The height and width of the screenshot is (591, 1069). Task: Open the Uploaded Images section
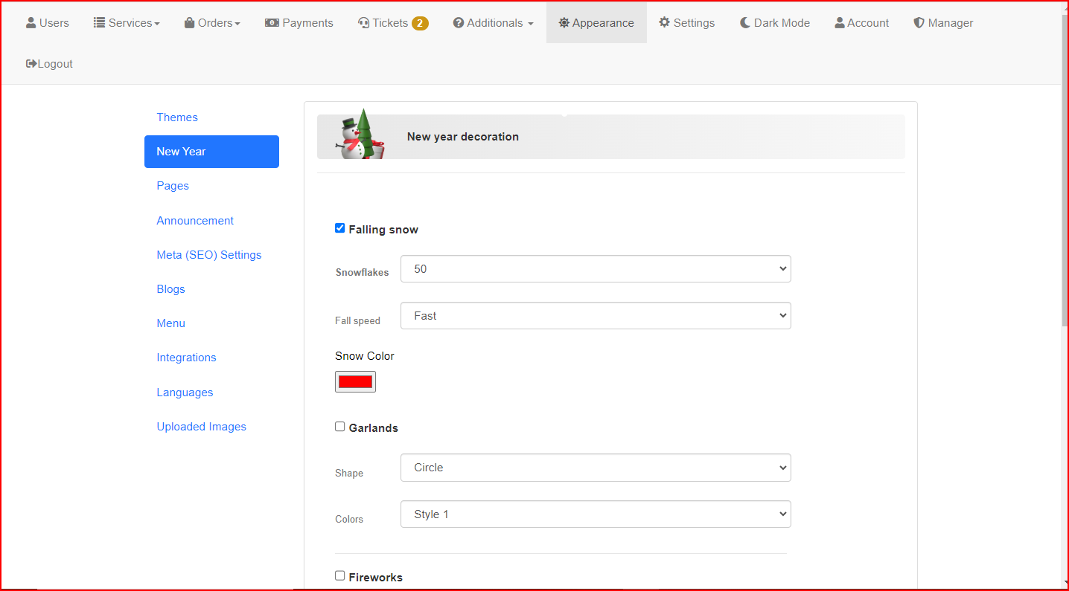tap(201, 427)
